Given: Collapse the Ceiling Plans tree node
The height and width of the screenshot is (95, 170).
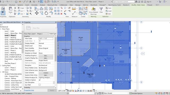Looking at the screenshot, I should coord(1,65).
